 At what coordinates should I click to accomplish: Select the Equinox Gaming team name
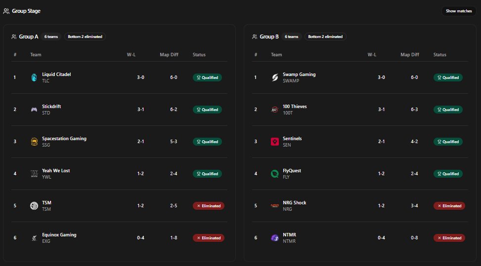59,235
